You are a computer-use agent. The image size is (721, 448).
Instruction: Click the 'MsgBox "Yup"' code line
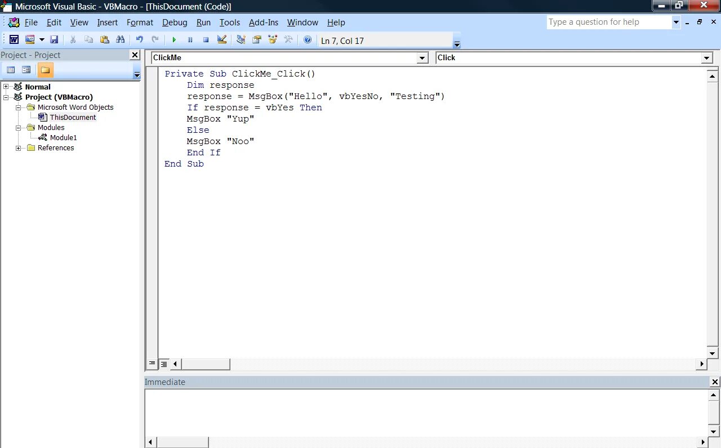pyautogui.click(x=221, y=119)
